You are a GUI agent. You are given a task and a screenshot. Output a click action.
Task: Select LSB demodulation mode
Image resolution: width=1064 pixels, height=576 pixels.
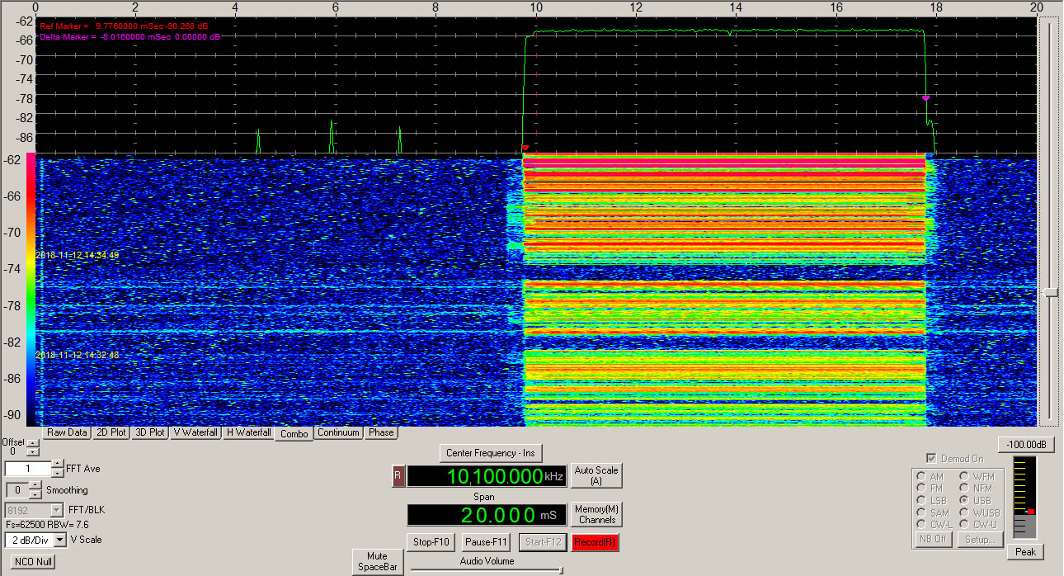point(920,501)
